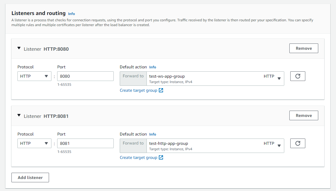This screenshot has width=336, height=191.
Task: Collapse the Listener HTTP:8080 section
Action: (19, 49)
